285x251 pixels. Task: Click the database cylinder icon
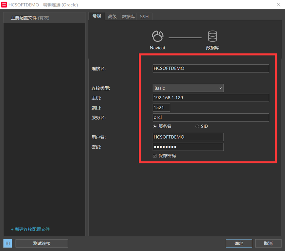pos(212,36)
